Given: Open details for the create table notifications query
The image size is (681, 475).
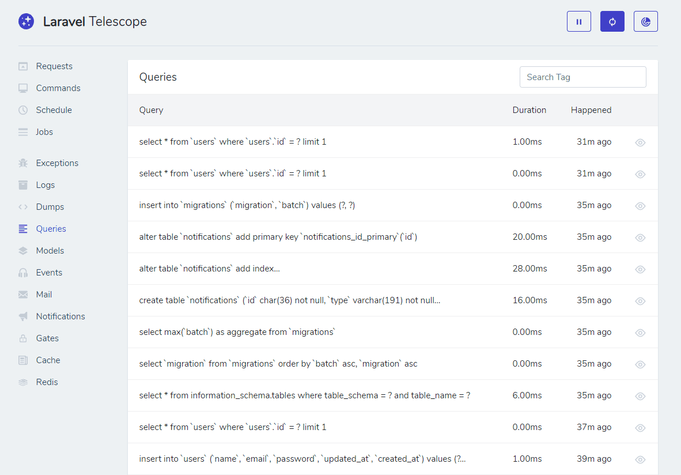Looking at the screenshot, I should click(640, 301).
